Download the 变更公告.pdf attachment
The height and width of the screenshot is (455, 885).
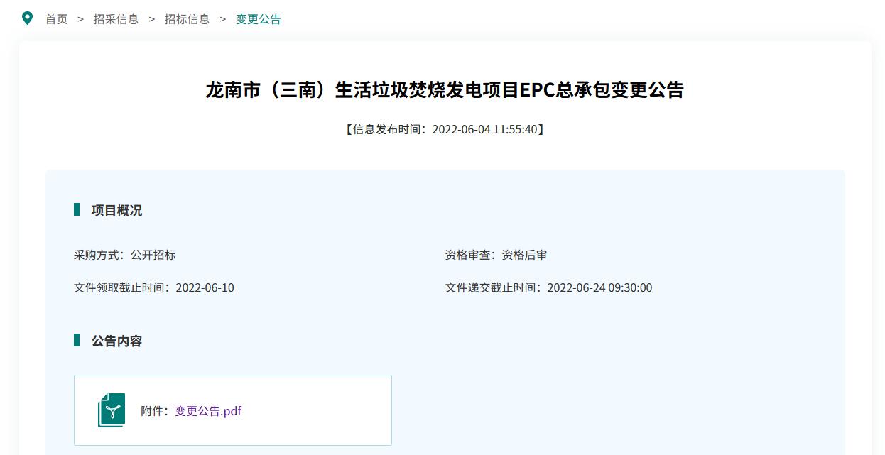(x=208, y=411)
